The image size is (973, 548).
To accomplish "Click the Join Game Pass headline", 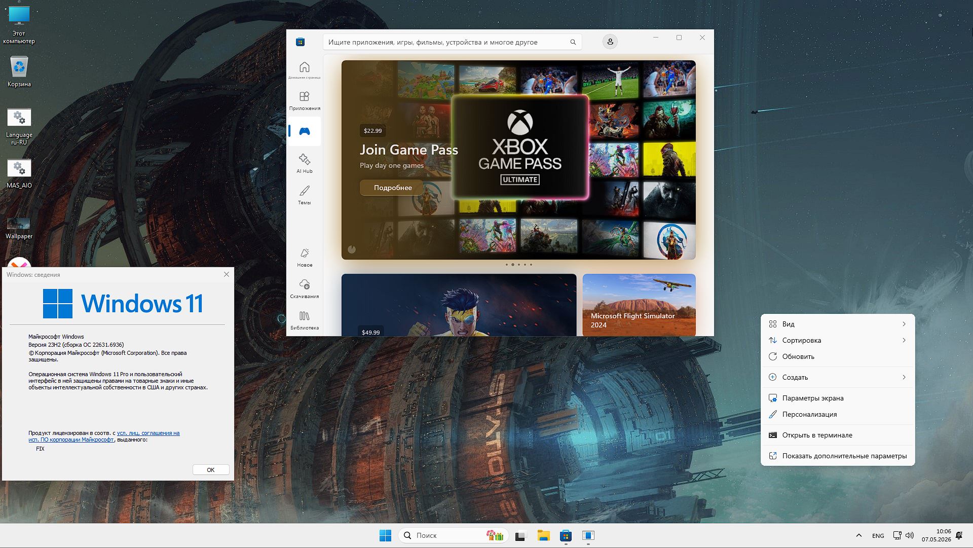I will (x=409, y=150).
